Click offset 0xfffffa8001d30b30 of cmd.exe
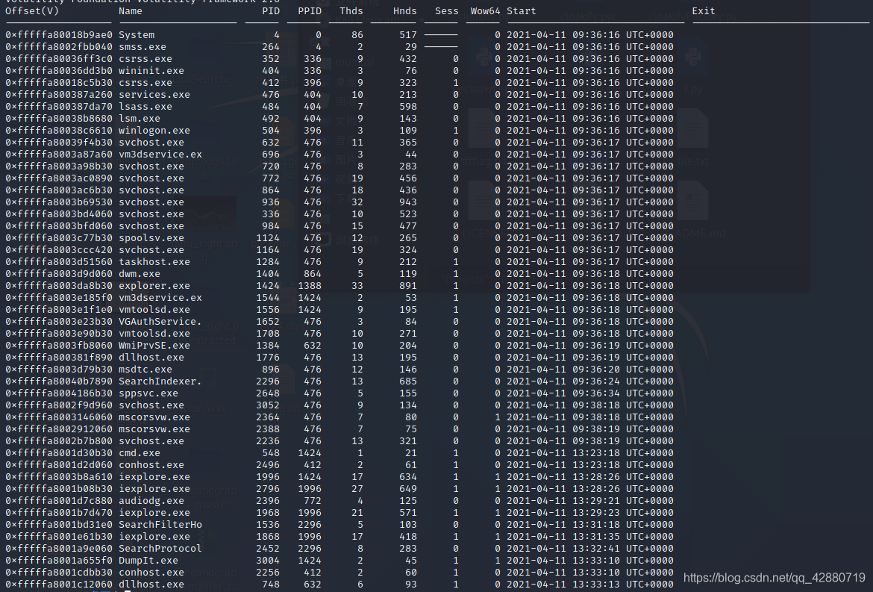 click(59, 452)
